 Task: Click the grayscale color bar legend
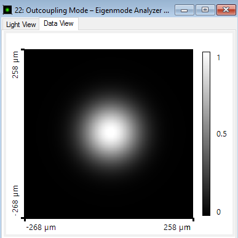(x=206, y=133)
